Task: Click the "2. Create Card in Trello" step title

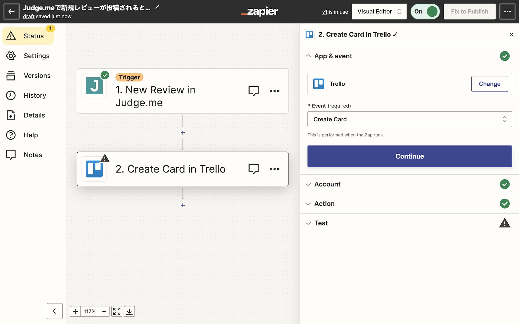Action: pos(171,169)
